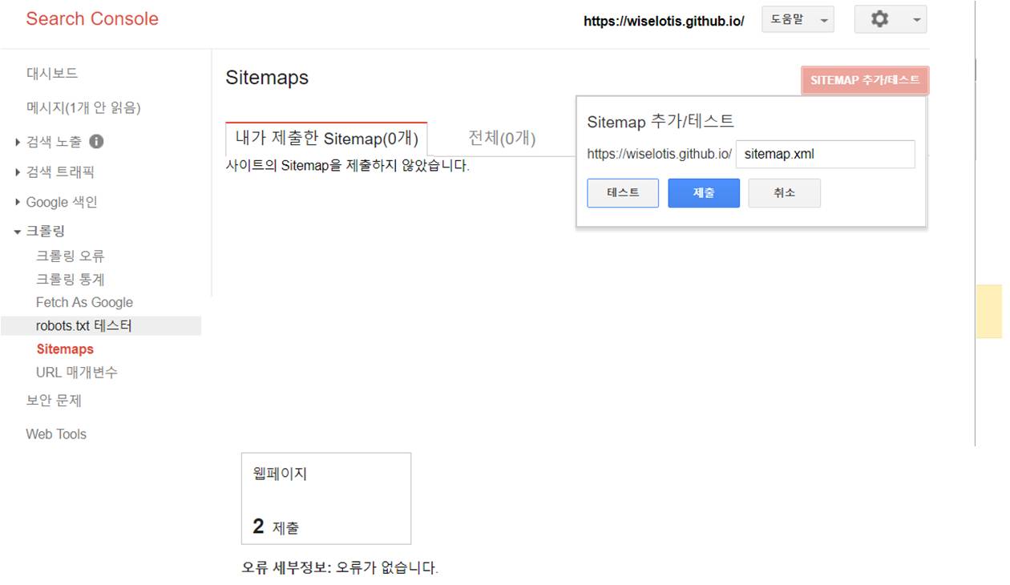Expand the 검색 트래픽 section
This screenshot has width=1010, height=585.
coord(55,172)
